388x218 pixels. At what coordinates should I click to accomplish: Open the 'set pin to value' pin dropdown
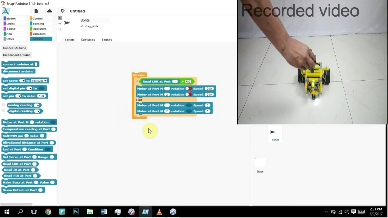point(18,96)
